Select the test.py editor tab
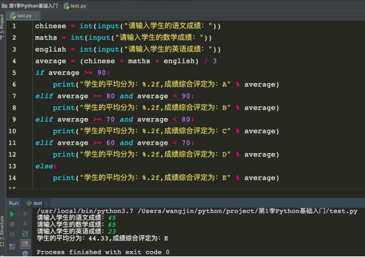 (24, 16)
